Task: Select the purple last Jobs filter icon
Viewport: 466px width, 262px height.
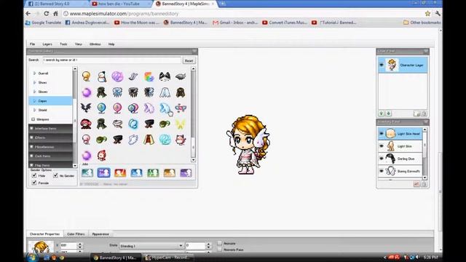Action: 186,173
